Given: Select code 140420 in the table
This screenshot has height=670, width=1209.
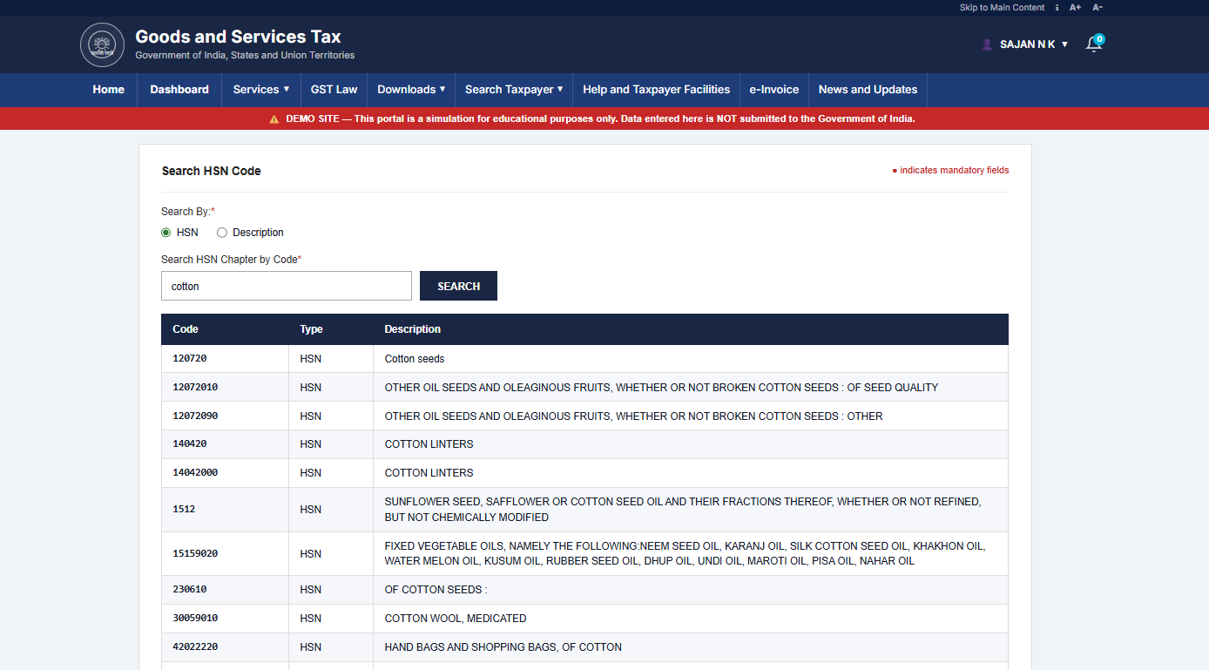Looking at the screenshot, I should tap(190, 443).
